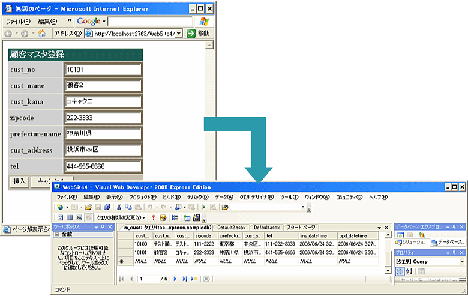Click the IE Back arrow button
Screen dimensions: 468x296
8,34
